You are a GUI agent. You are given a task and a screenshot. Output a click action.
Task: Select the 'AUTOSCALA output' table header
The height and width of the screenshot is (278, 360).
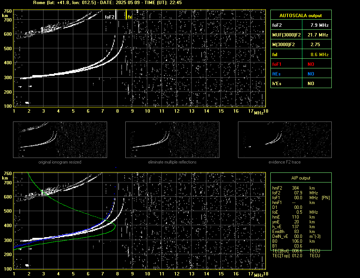click(x=301, y=15)
